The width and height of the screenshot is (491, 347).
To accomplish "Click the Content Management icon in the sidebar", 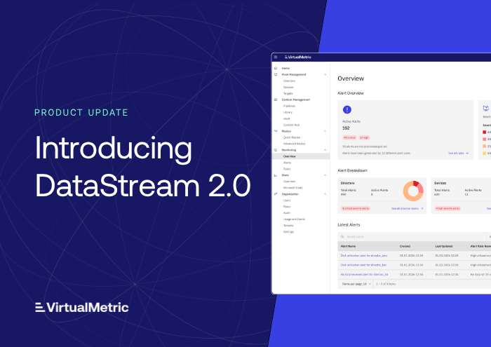I will click(x=276, y=100).
